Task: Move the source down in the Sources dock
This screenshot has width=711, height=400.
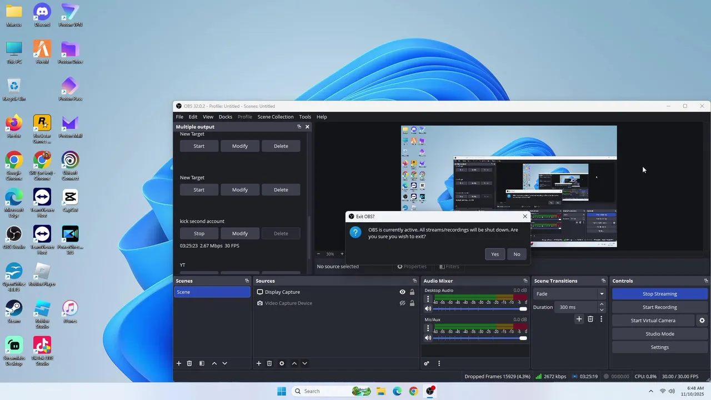Action: [x=305, y=363]
